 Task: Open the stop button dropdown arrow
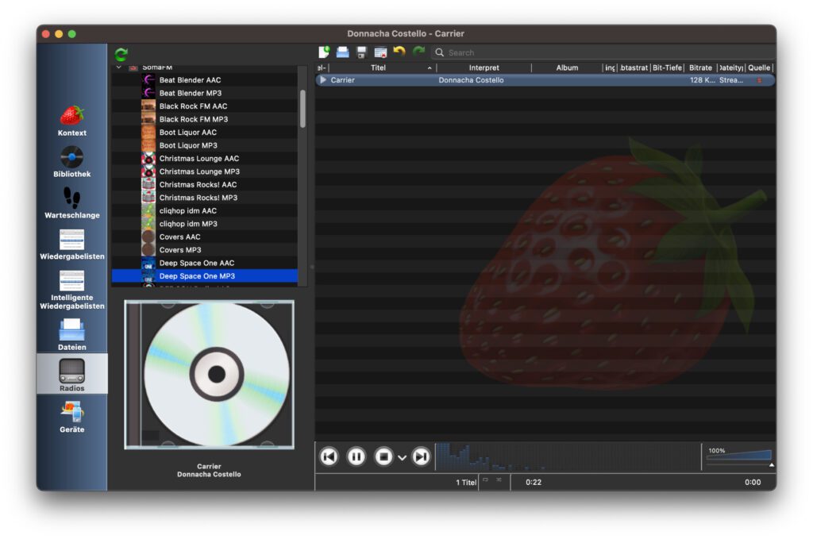(x=403, y=458)
